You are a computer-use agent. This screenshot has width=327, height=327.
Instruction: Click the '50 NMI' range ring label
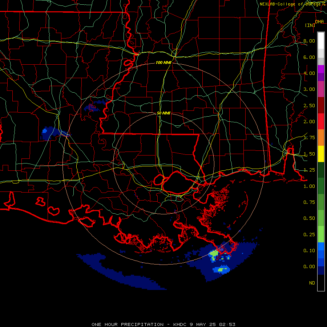[x=163, y=113]
